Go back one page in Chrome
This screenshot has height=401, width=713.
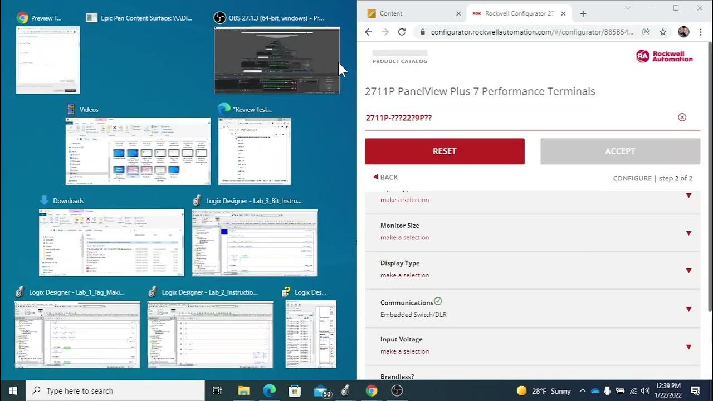click(x=368, y=32)
